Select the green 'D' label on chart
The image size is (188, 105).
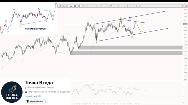tap(136, 21)
